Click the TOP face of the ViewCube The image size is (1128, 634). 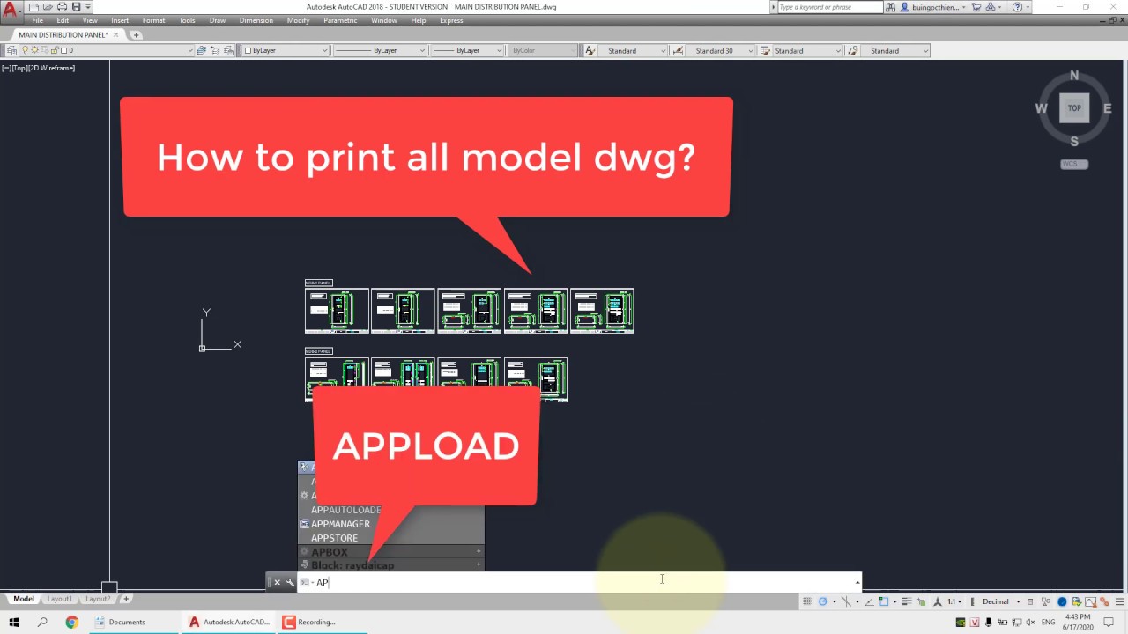pyautogui.click(x=1074, y=108)
